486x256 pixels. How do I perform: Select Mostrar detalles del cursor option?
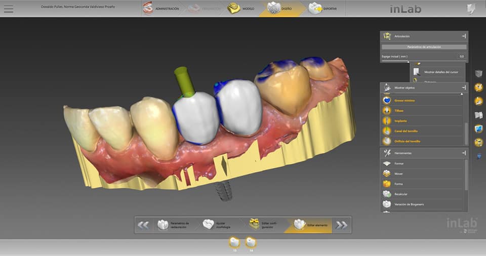pos(437,72)
